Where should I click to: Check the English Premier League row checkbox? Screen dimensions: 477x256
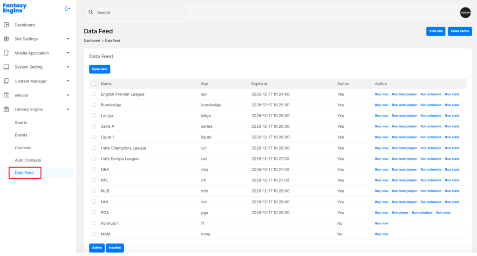[x=94, y=94]
